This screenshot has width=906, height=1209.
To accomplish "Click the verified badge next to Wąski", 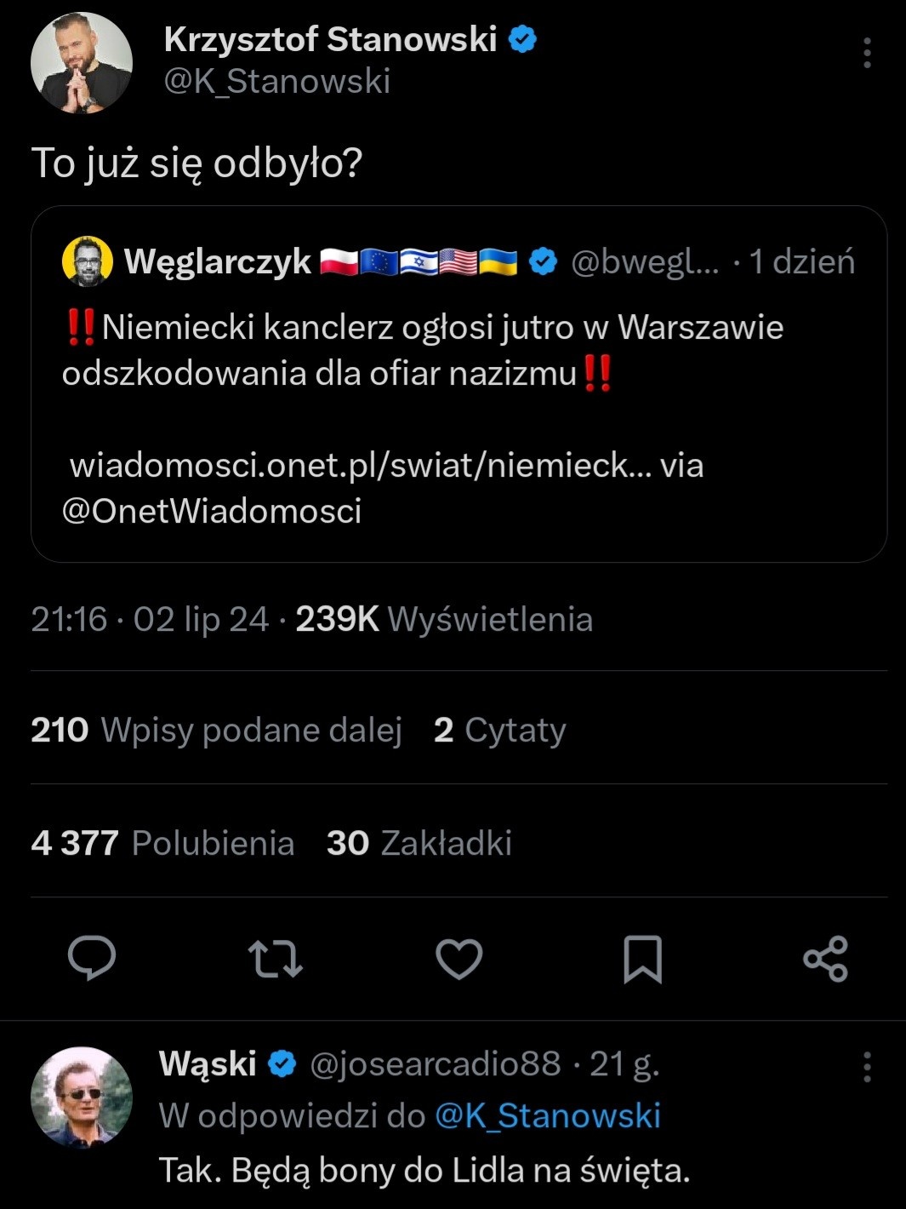I will (x=282, y=1063).
